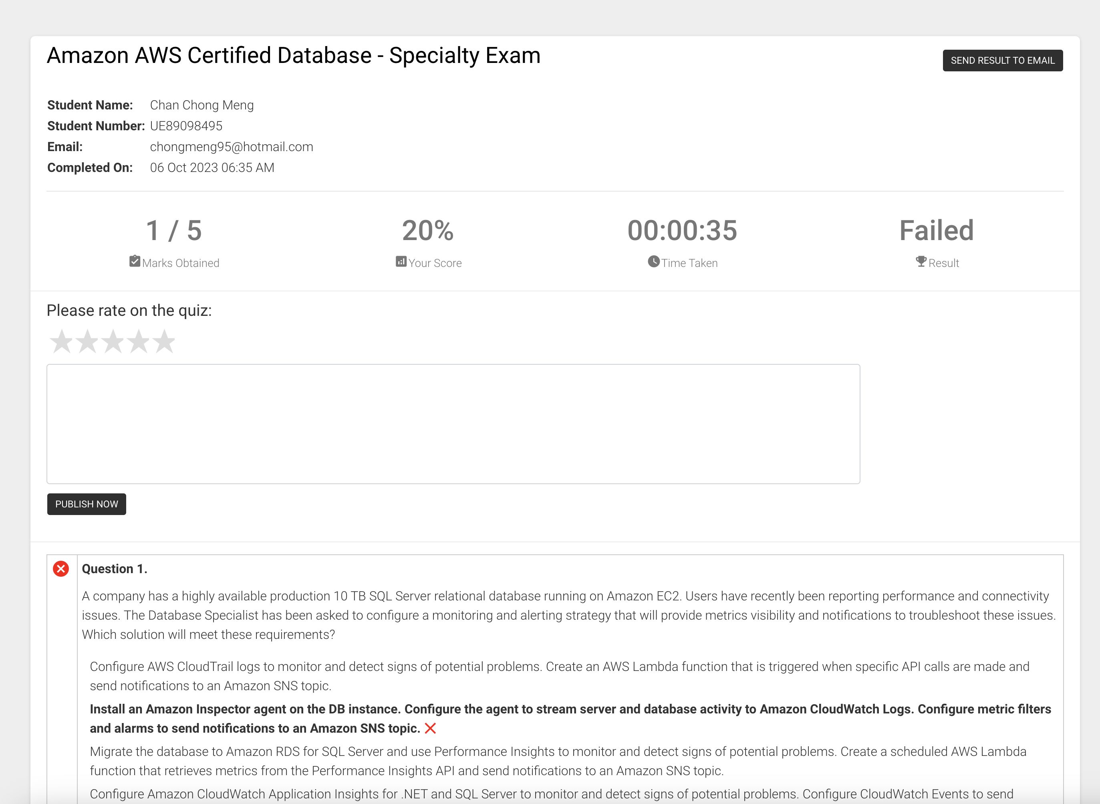Viewport: 1100px width, 804px height.
Task: Click the red X after the selected answer
Action: (x=430, y=729)
